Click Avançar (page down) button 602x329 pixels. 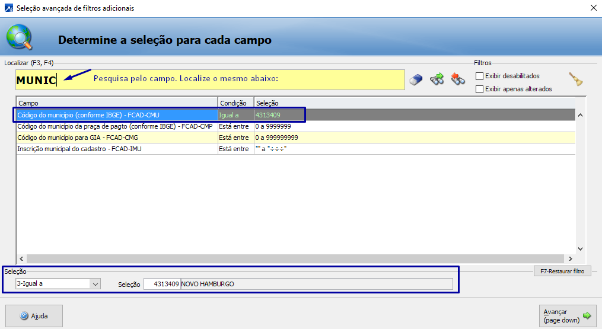tap(568, 316)
